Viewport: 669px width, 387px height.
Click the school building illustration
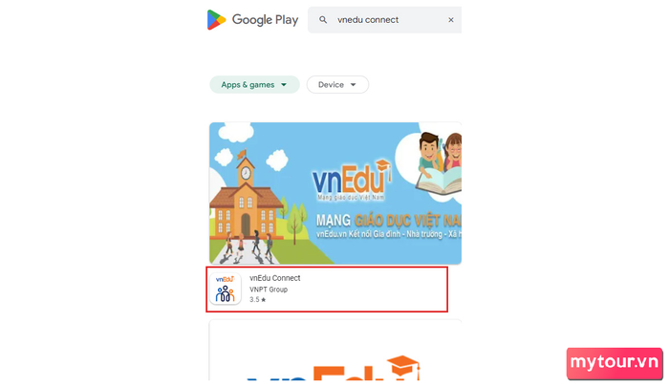pyautogui.click(x=247, y=201)
